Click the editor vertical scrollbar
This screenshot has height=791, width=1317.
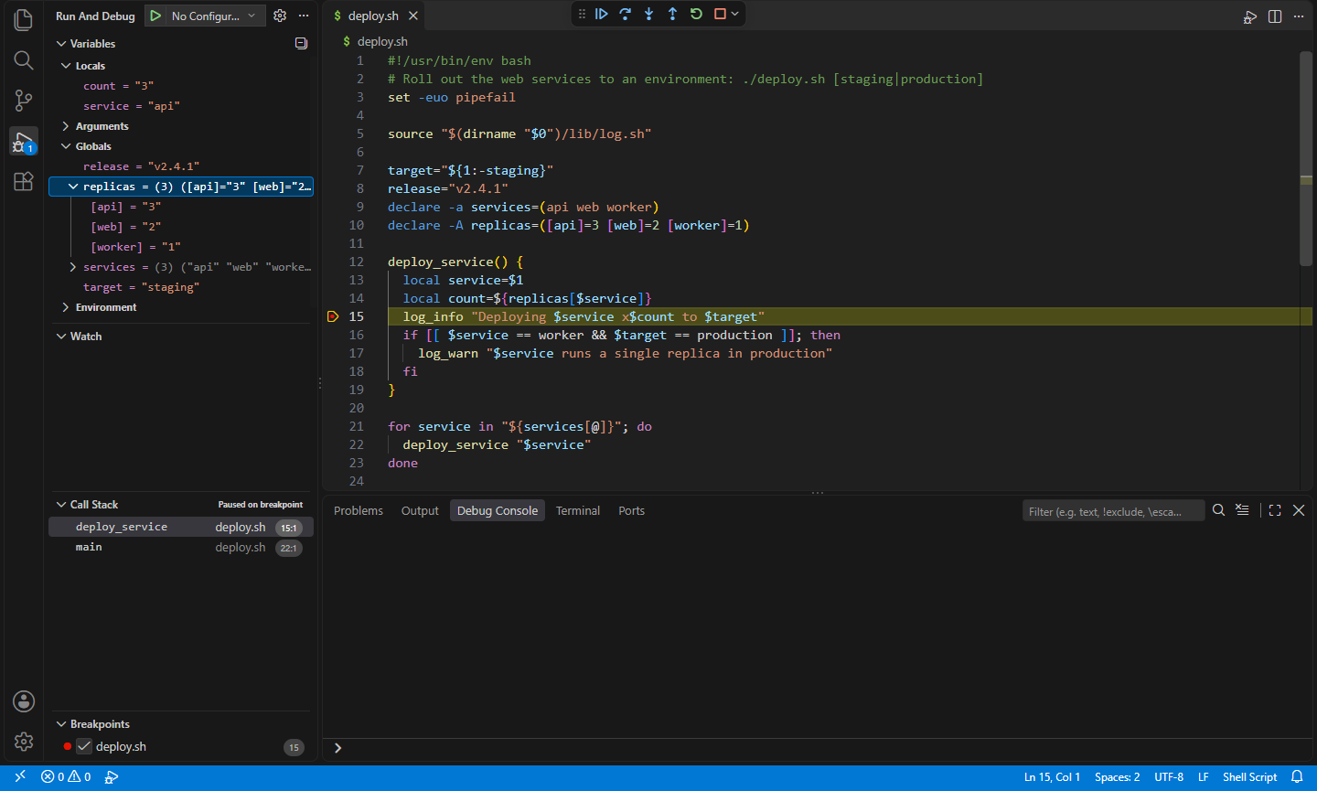coord(1306,159)
